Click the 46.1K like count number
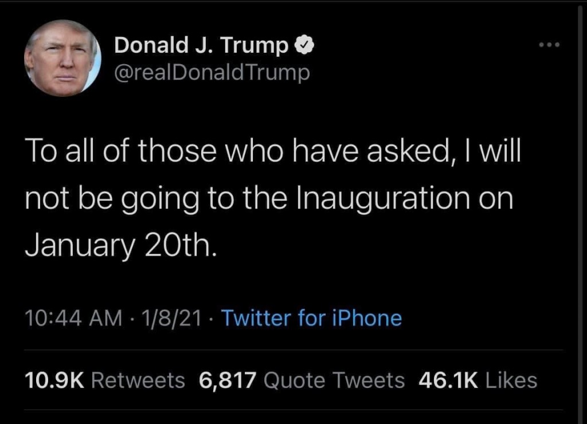587x424 pixels. pyautogui.click(x=448, y=380)
